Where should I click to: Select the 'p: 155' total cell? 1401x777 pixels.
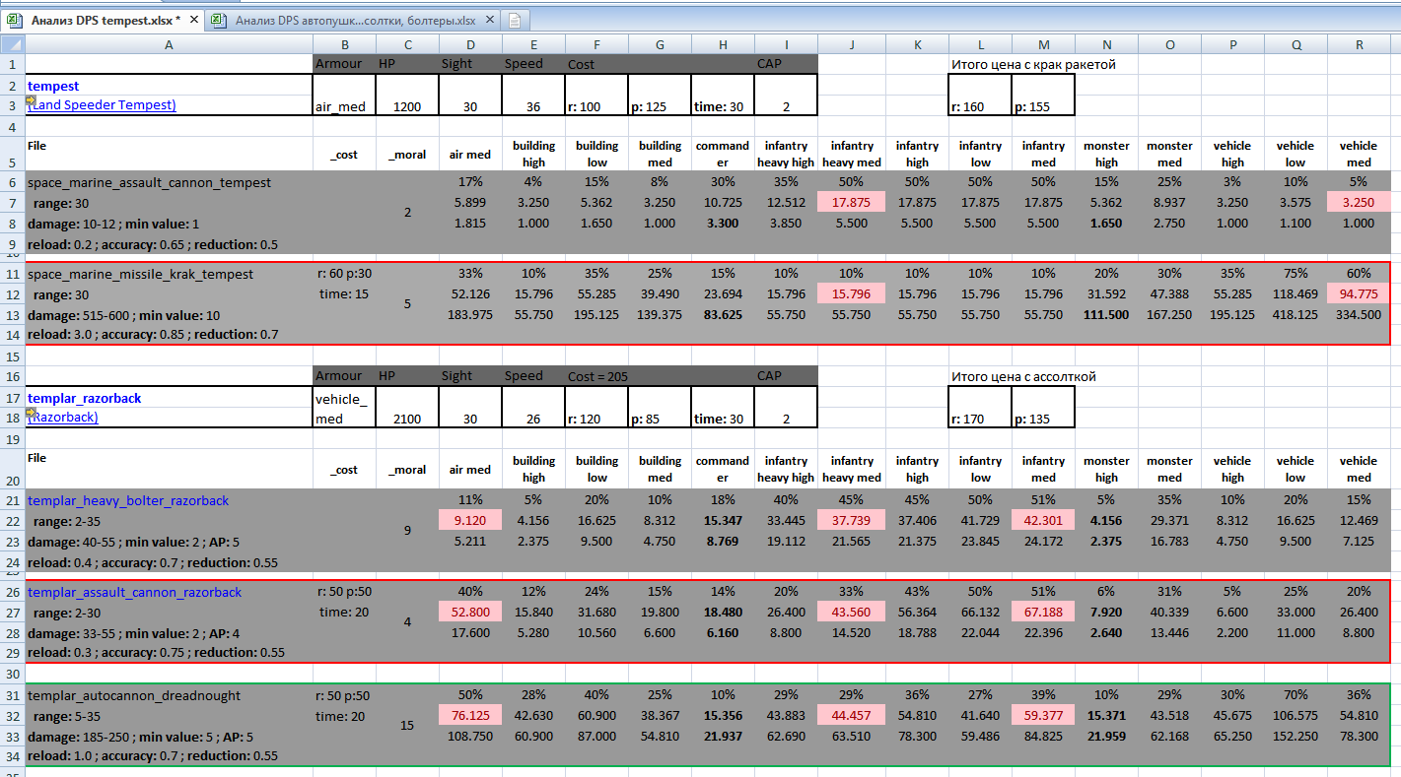click(1043, 105)
